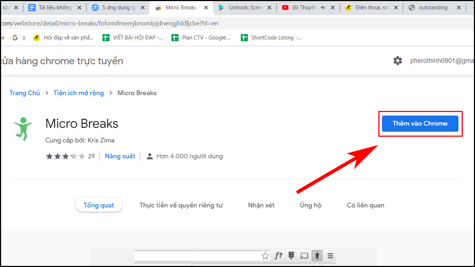
Task: Click the "Thêm vào Chrome" button
Action: coord(420,123)
